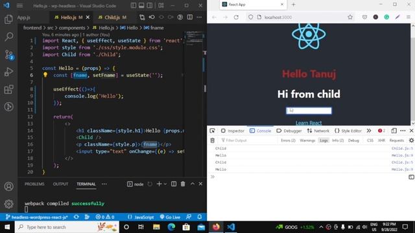Open devtools Inspector tab
415x233 pixels.
coord(233,131)
